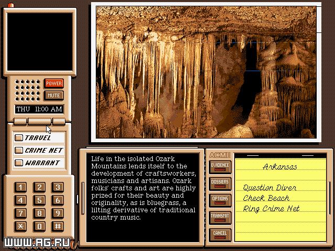Select 'Ring Crime Net' on notepad
The image size is (335, 251).
(x=271, y=209)
